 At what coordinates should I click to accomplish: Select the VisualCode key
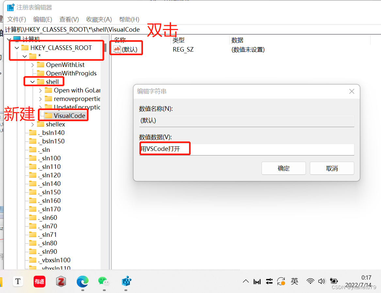pyautogui.click(x=69, y=116)
